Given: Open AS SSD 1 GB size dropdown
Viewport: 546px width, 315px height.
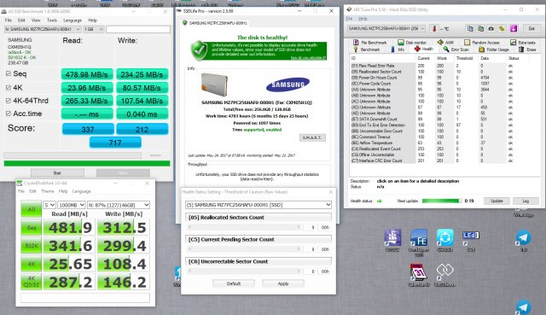Looking at the screenshot, I should coord(93,29).
